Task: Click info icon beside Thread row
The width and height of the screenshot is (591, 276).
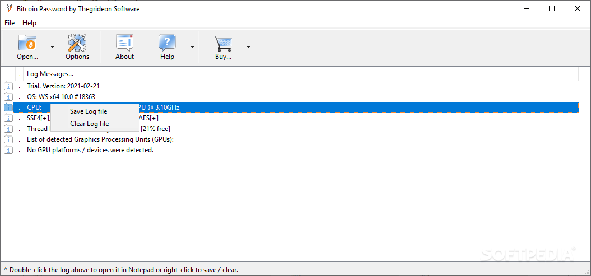Action: [8, 129]
